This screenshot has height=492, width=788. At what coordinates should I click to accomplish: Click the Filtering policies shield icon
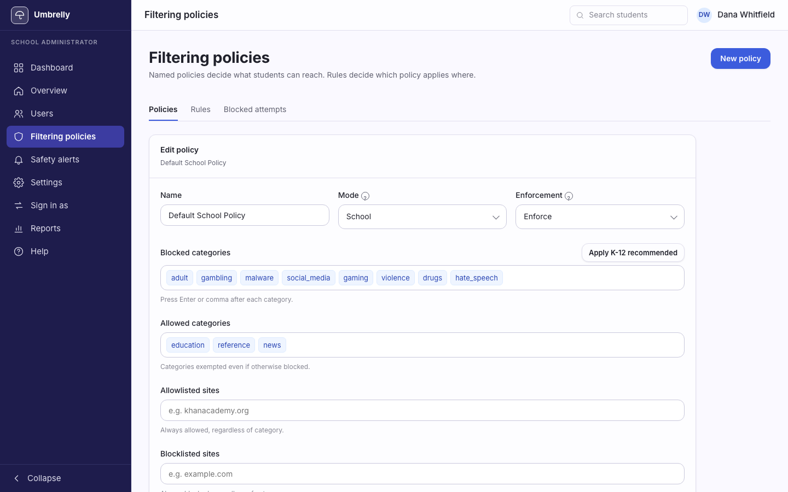(19, 137)
